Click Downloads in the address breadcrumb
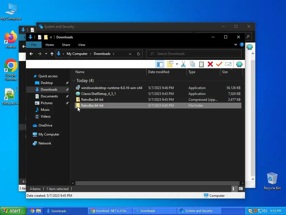The width and height of the screenshot is (286, 215). [x=102, y=54]
